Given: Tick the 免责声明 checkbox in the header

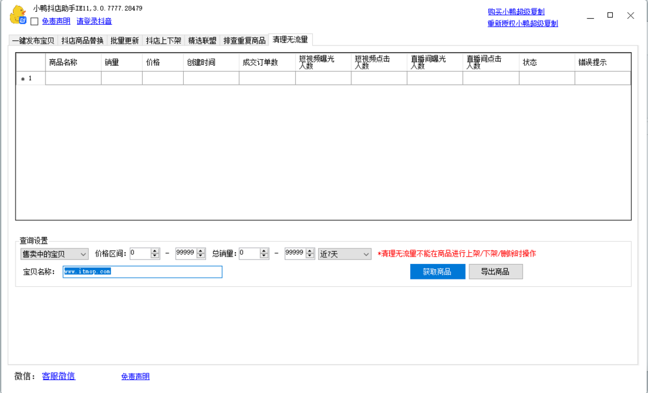Looking at the screenshot, I should (x=35, y=22).
